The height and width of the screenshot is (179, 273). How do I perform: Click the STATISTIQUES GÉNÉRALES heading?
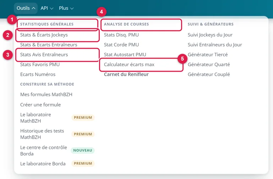coord(47,24)
